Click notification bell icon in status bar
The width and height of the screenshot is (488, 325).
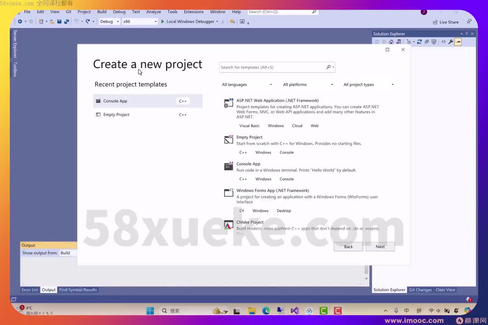[469, 299]
